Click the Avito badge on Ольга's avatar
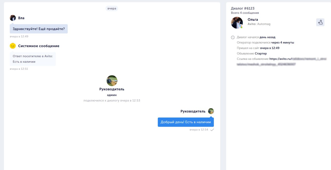The height and width of the screenshot is (170, 331). pyautogui.click(x=241, y=26)
